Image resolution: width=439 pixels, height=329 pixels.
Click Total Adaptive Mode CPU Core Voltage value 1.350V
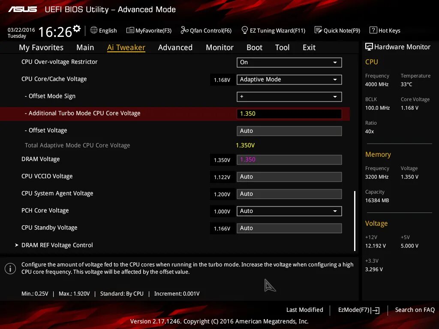[x=245, y=145]
